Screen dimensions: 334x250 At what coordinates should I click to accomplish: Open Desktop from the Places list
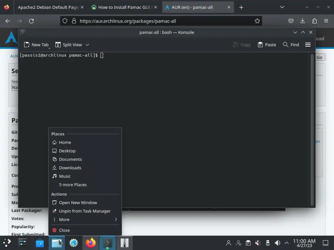click(85, 151)
